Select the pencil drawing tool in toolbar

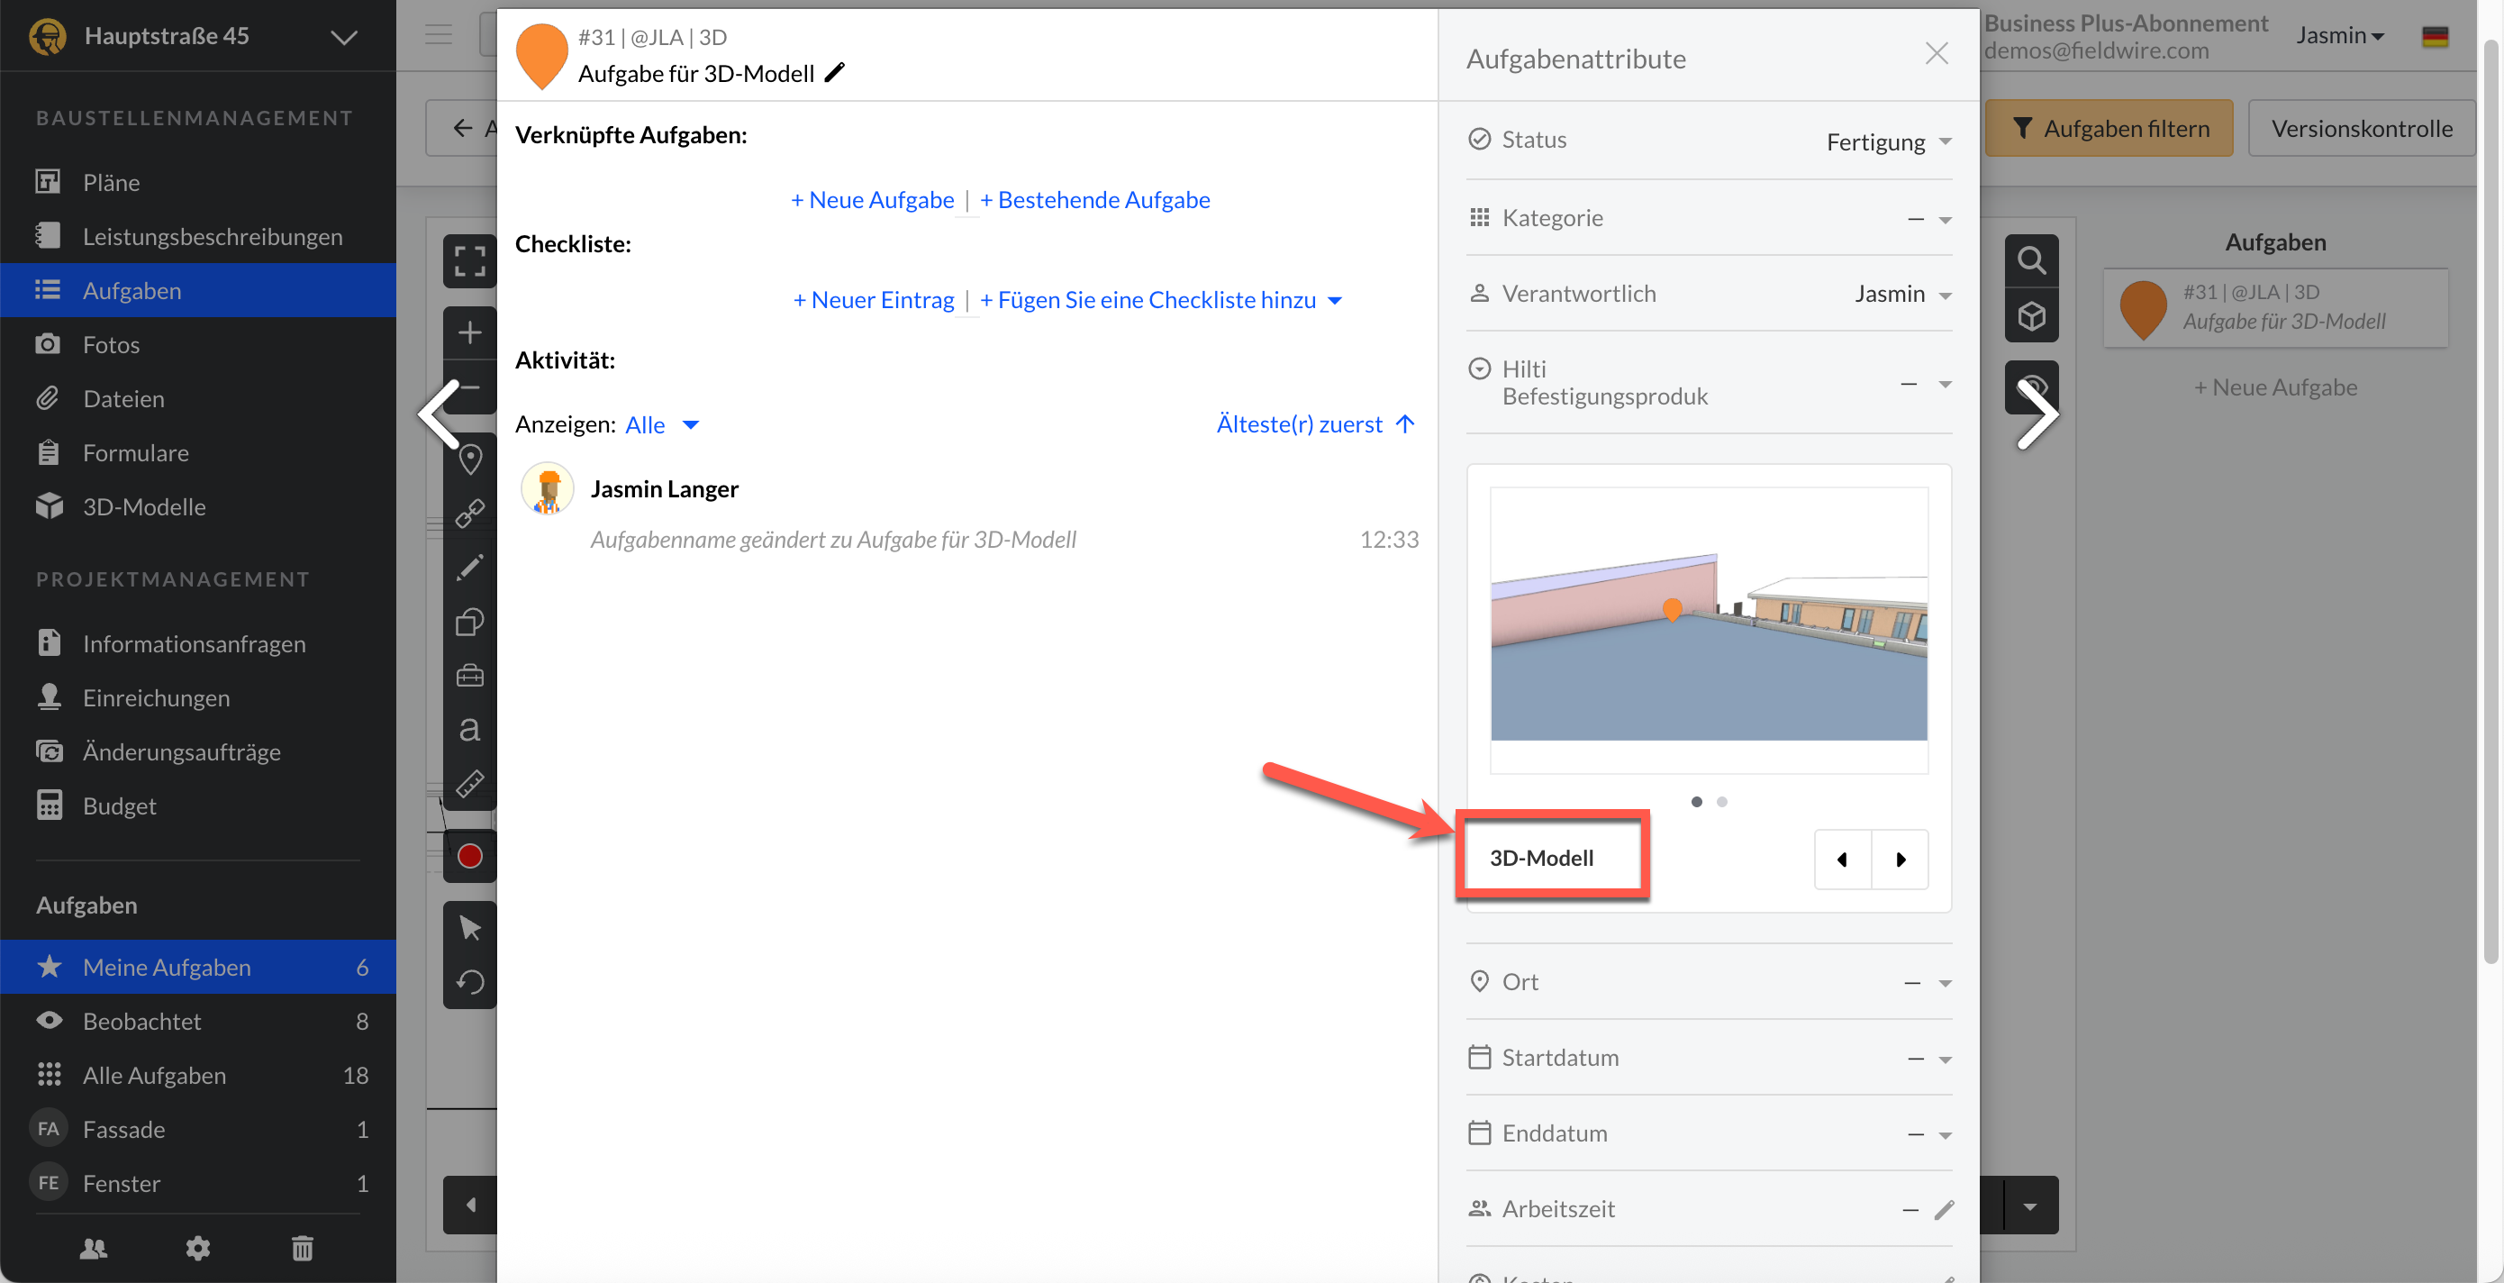pos(469,568)
